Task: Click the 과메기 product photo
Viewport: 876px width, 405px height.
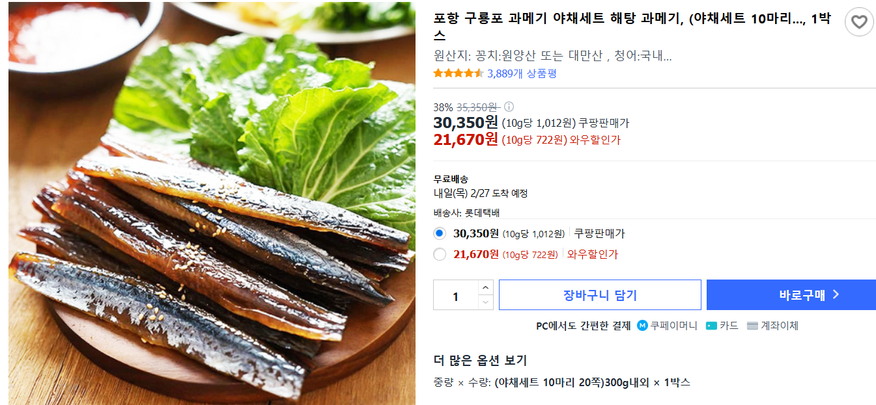Action: 212,203
